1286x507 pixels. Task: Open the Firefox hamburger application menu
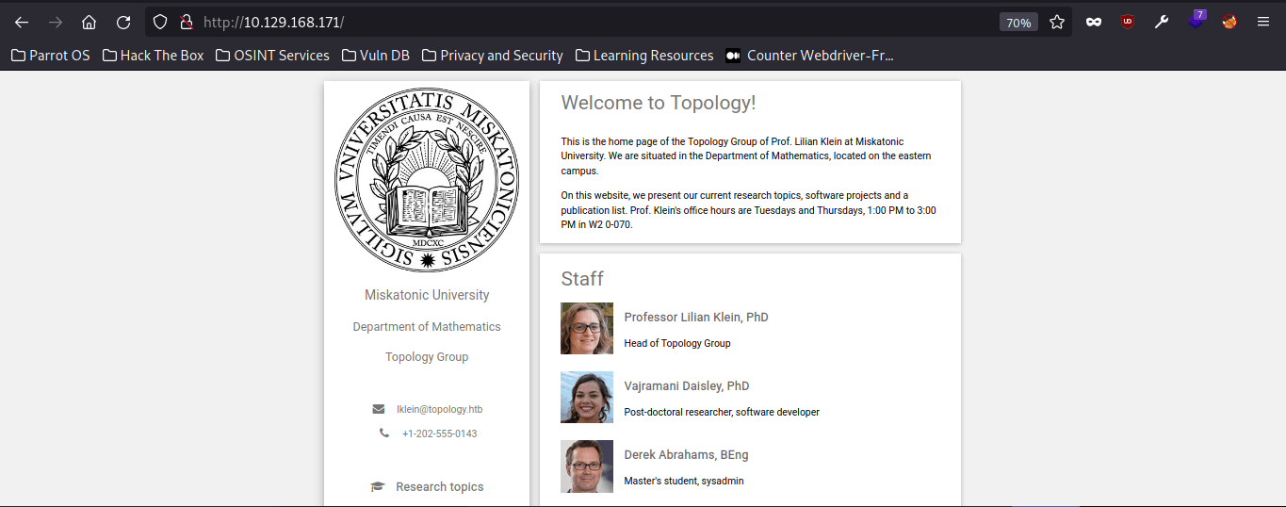pyautogui.click(x=1263, y=22)
